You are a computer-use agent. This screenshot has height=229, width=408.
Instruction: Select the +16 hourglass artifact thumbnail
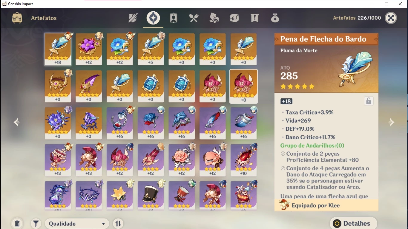click(120, 123)
